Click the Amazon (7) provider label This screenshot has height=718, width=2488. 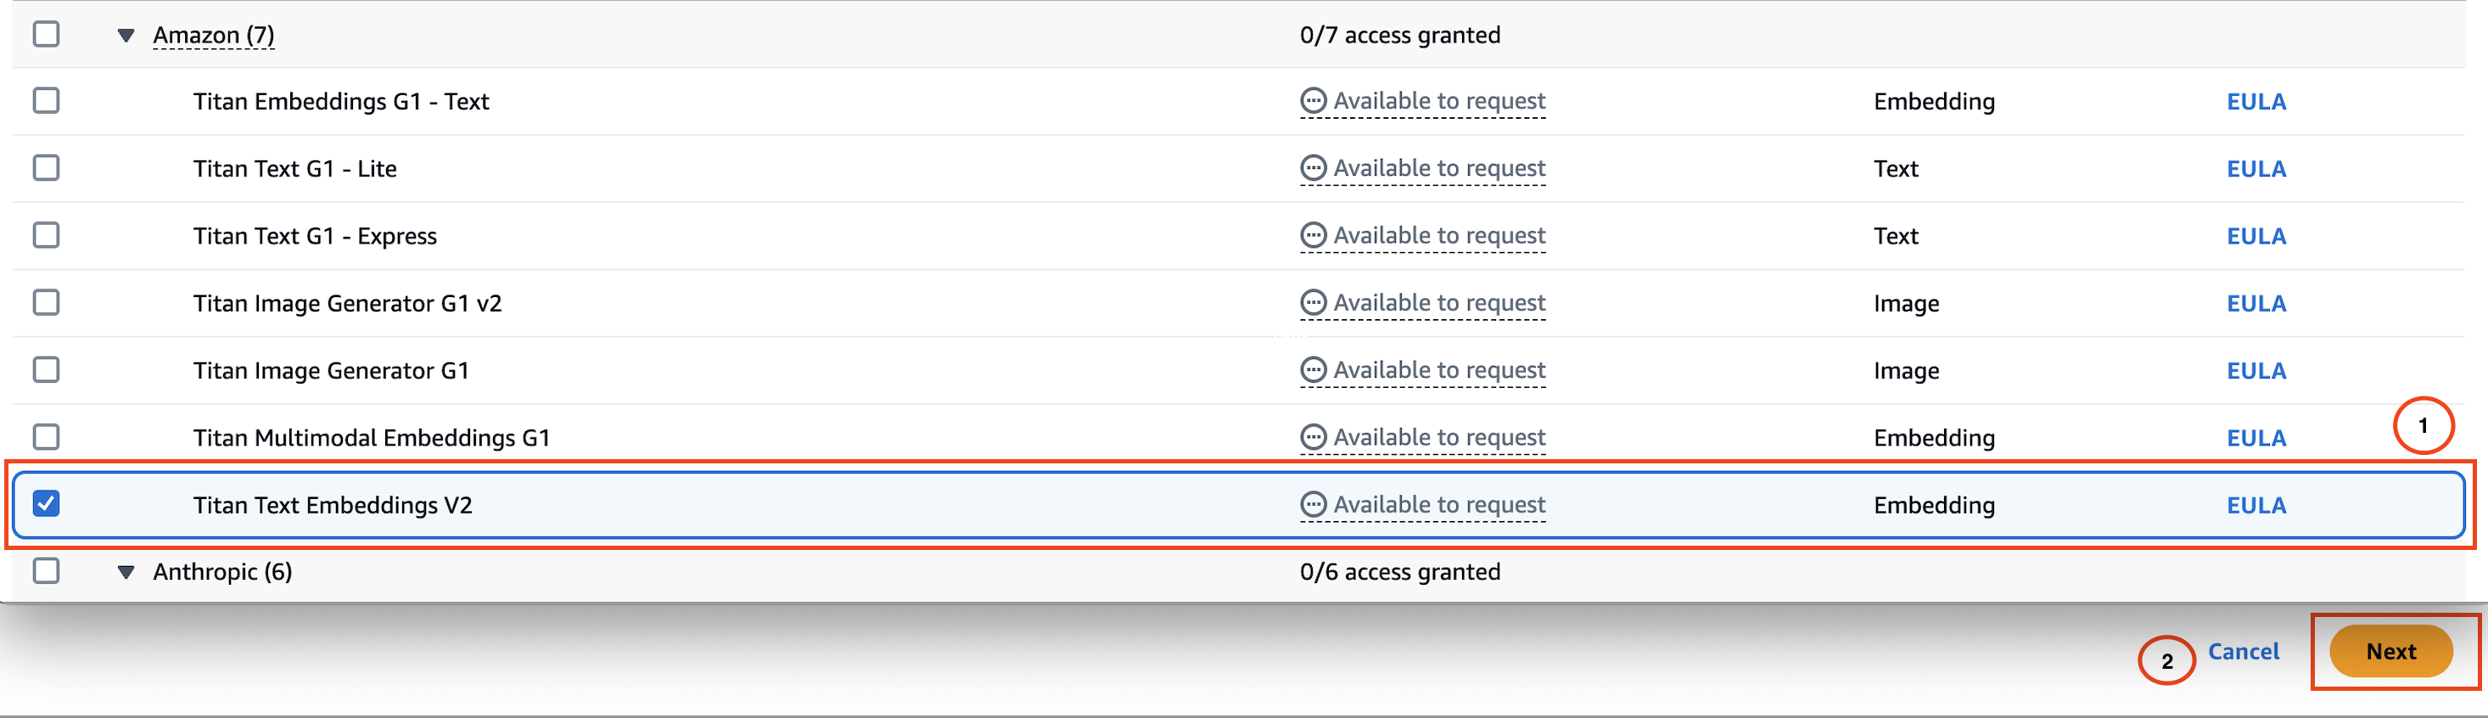[x=214, y=35]
